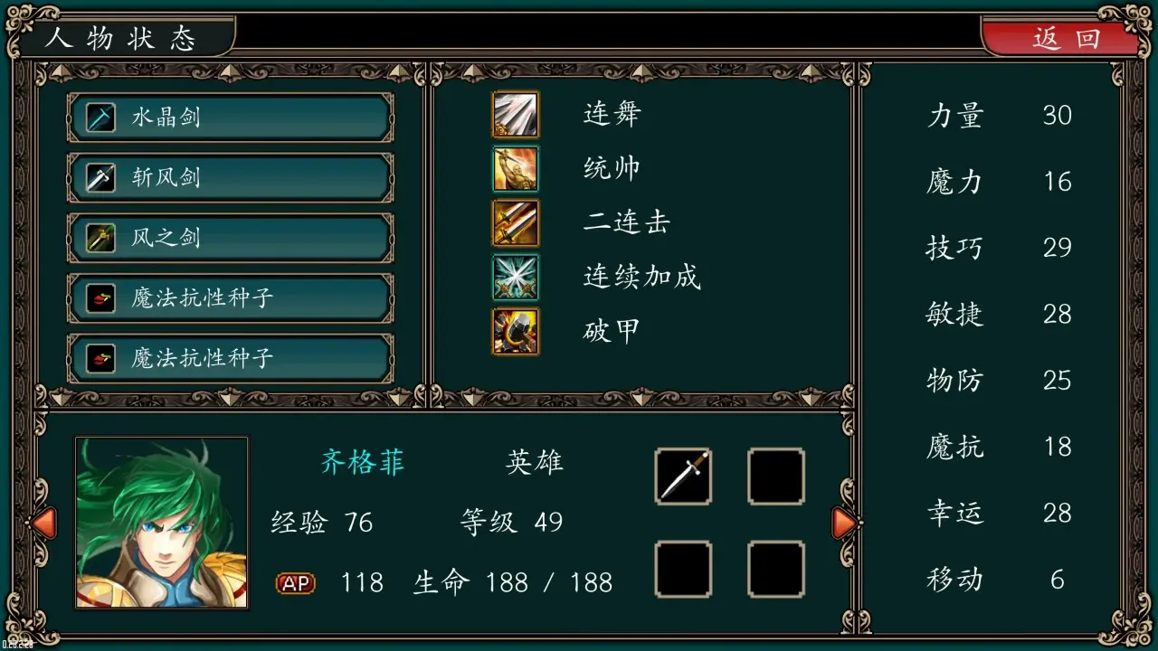Click the green-haired hero portrait
Screen dimensions: 1158x651
(x=162, y=523)
